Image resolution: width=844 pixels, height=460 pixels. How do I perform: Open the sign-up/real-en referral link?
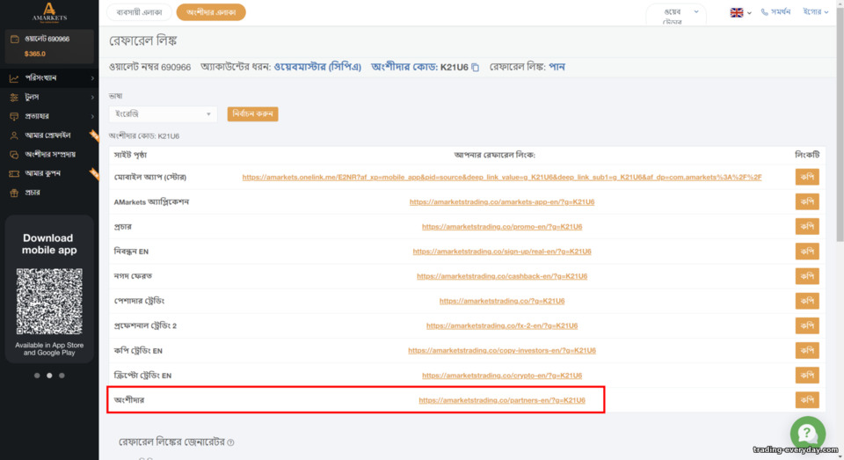coord(502,252)
